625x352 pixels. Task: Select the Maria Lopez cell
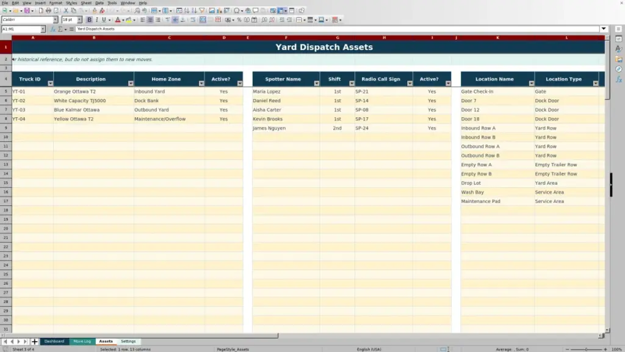pyautogui.click(x=286, y=92)
